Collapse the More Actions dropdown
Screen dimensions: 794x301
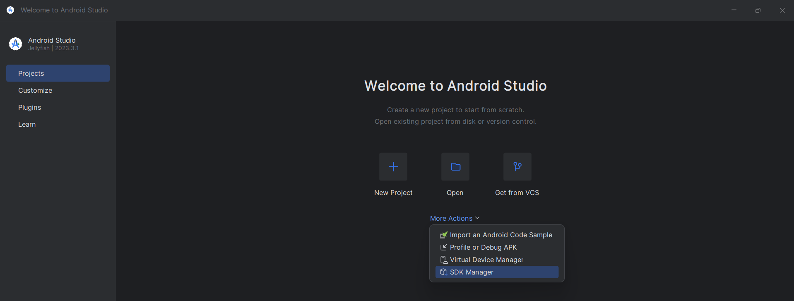[x=455, y=218]
